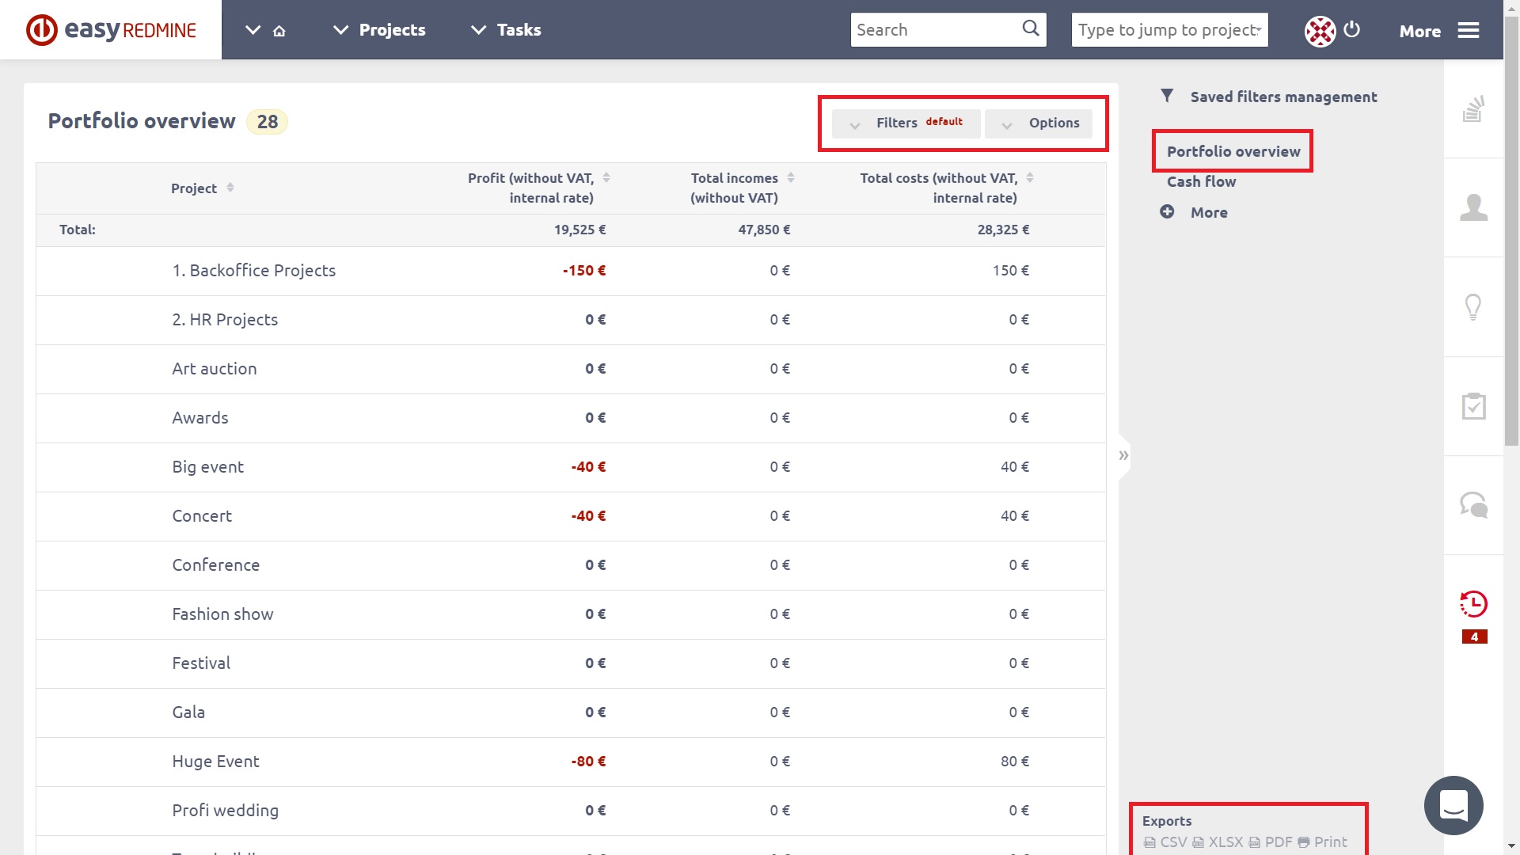The image size is (1520, 855).
Task: Open the user profile sidebar icon
Action: 1473,207
